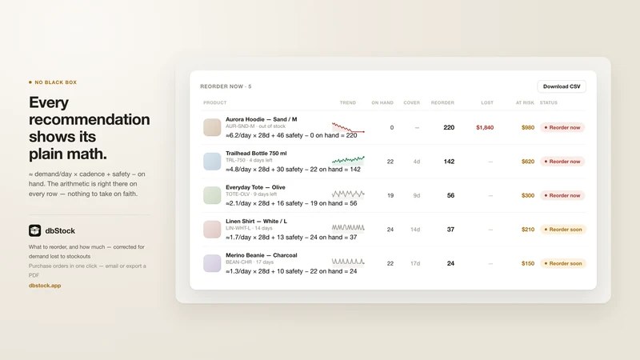Click the REORDER NOW · 5 heading
This screenshot has height=360, width=640.
(226, 86)
